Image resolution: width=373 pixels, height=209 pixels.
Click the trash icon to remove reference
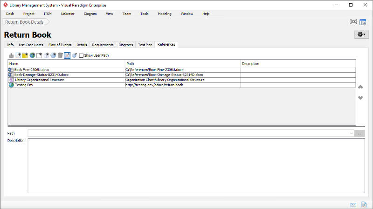[x=60, y=55]
